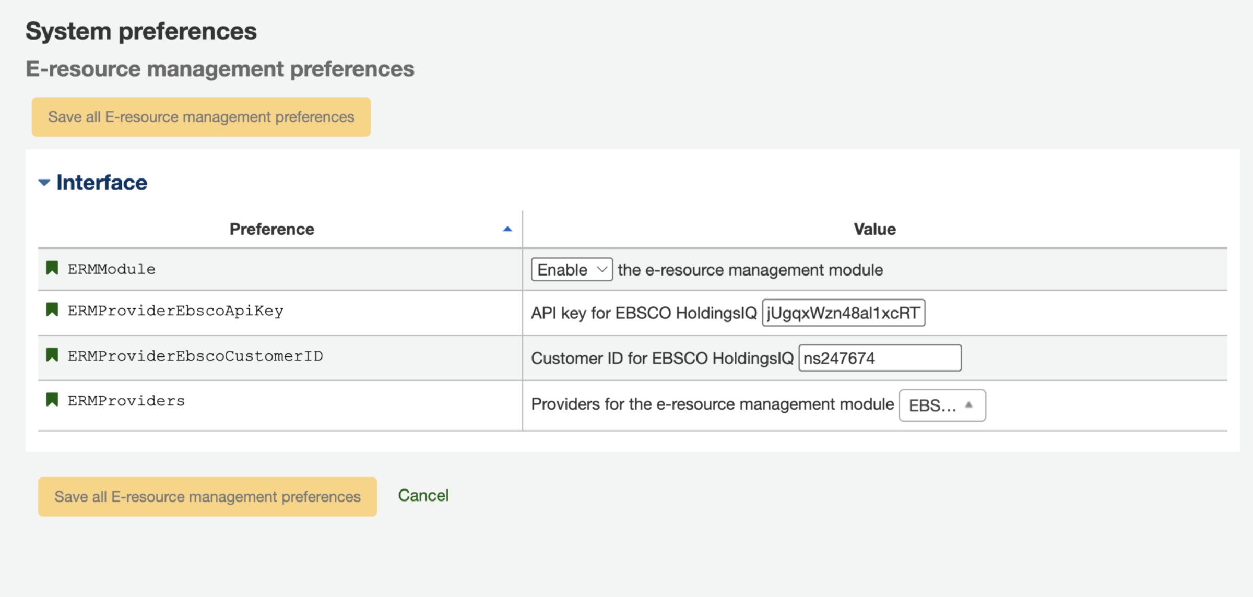
Task: Click the ERMProviderEbscoApiKey preference name
Action: (x=175, y=311)
